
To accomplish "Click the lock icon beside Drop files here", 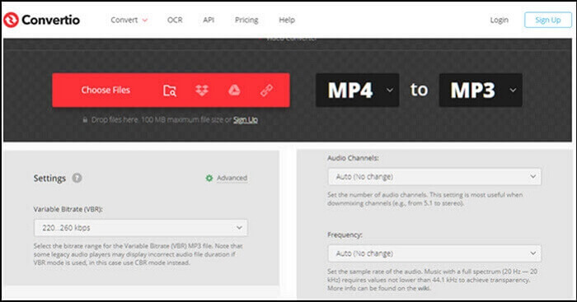I will pyautogui.click(x=85, y=120).
